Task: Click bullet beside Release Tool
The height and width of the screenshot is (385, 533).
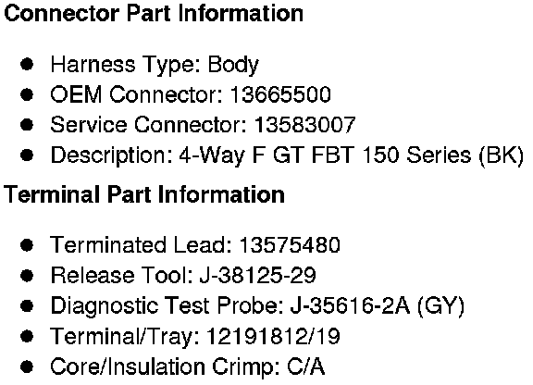Action: pyautogui.click(x=27, y=275)
